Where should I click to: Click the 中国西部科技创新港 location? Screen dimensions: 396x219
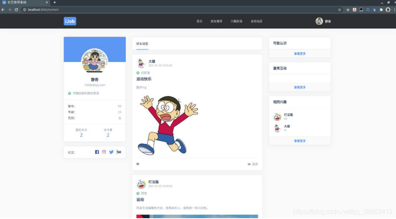pos(86,93)
